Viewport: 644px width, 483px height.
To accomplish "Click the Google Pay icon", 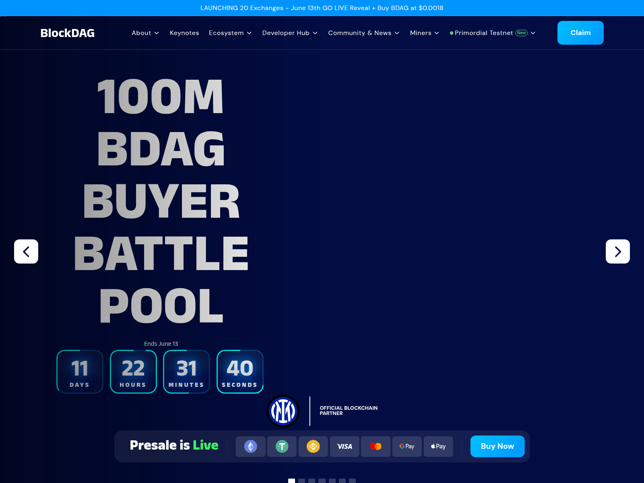I will click(x=407, y=446).
